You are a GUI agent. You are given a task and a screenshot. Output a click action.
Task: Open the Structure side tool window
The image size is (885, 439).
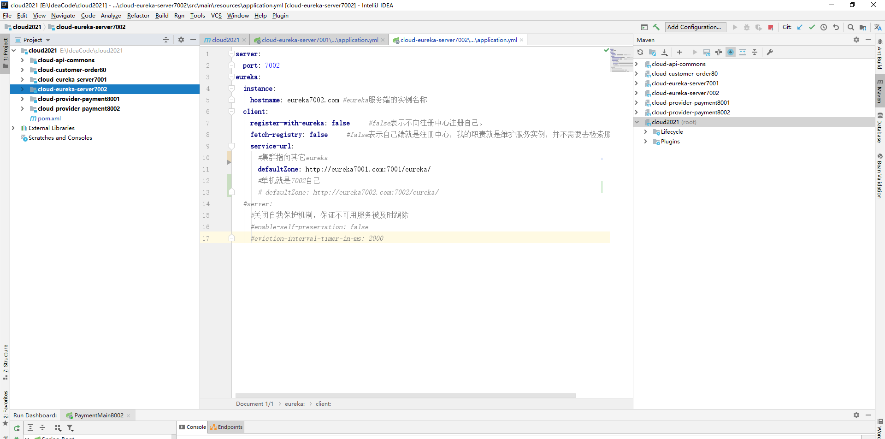5,362
